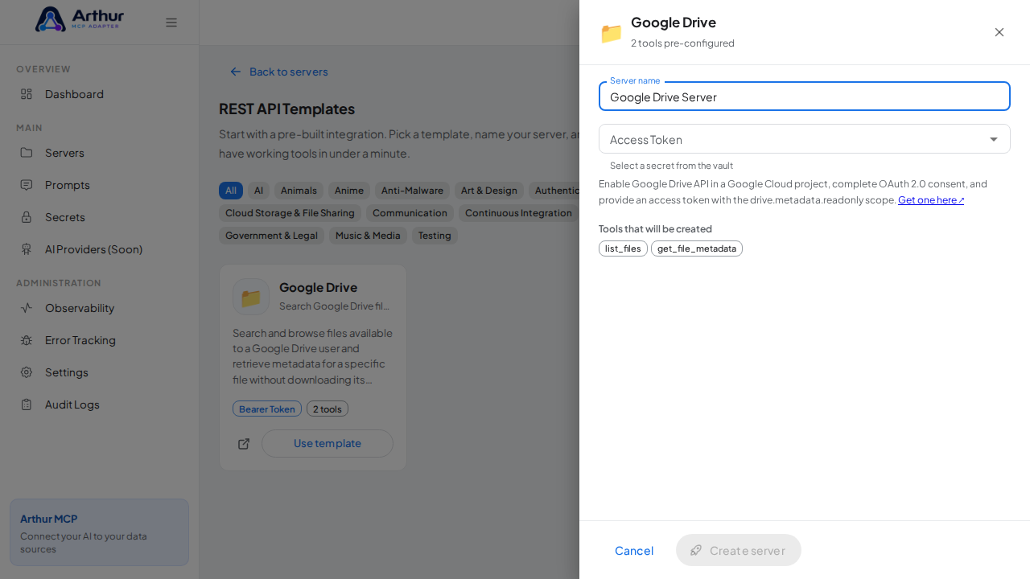Click the Observability pulse icon

coord(27,308)
